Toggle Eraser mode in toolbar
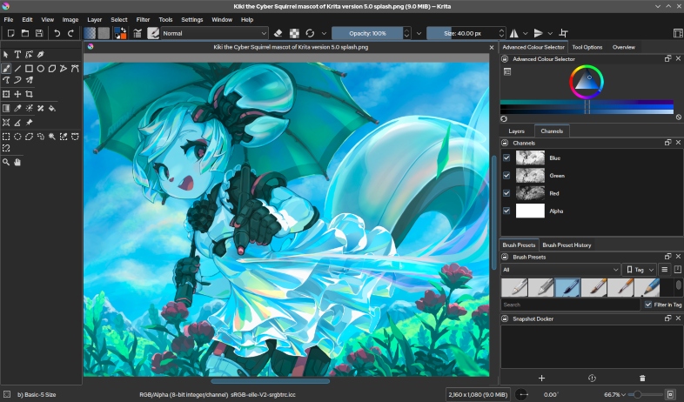Image resolution: width=684 pixels, height=402 pixels. pyautogui.click(x=278, y=33)
